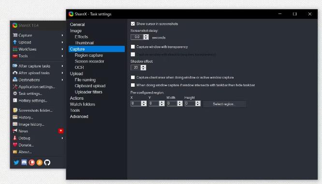Click ShareX logo in Task settings title bar

71,14
